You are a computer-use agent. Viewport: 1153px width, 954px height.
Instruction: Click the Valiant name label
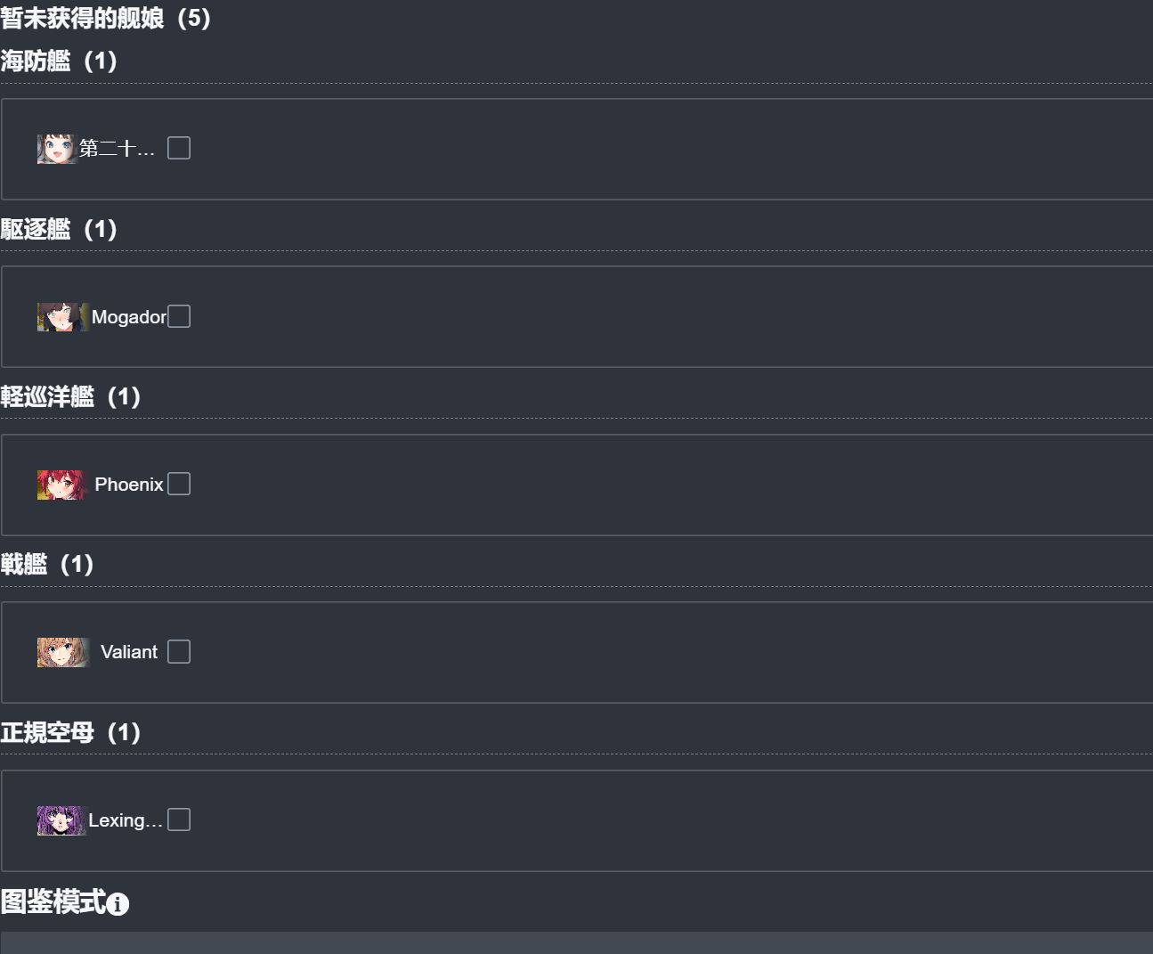(x=129, y=652)
